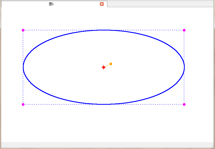Click the bottom-left magenta bounding-box handle
This screenshot has height=149, width=215.
(23, 104)
